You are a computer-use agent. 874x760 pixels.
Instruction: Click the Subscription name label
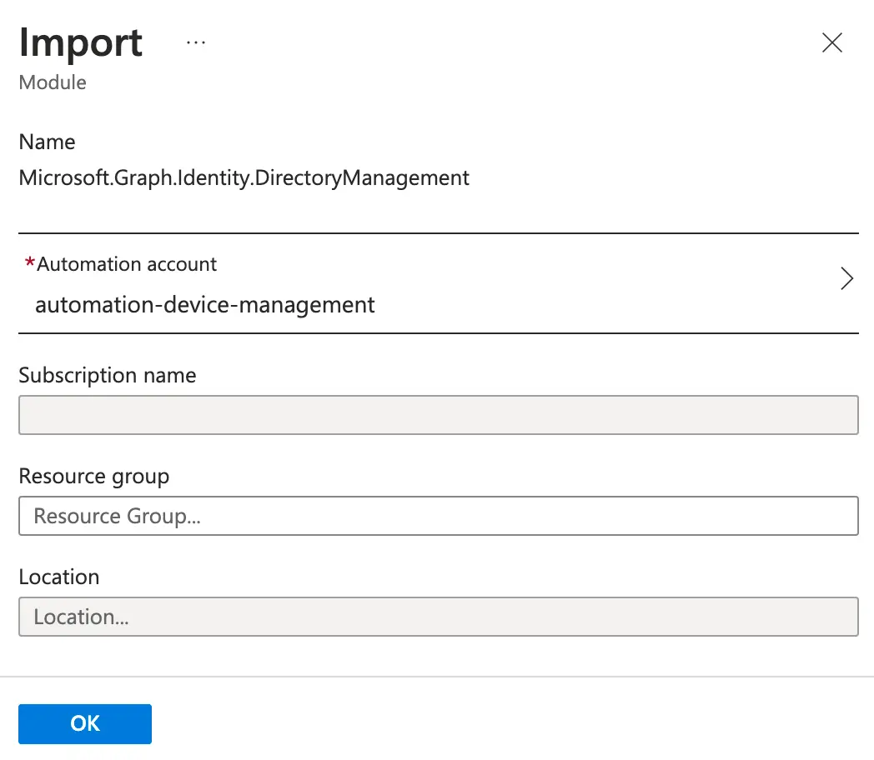(108, 376)
